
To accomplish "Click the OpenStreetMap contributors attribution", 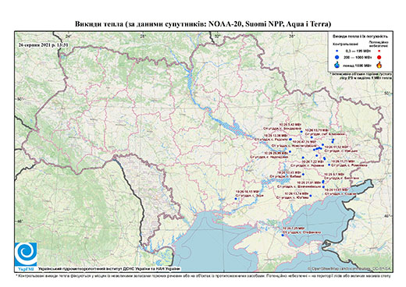I will [350, 268].
